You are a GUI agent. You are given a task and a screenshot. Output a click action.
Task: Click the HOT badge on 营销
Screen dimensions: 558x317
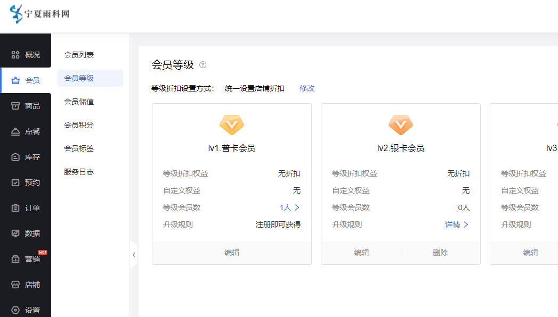pyautogui.click(x=43, y=253)
